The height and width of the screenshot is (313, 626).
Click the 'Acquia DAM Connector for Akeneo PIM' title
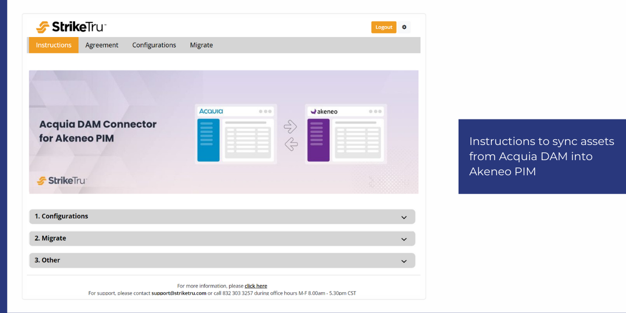point(98,131)
